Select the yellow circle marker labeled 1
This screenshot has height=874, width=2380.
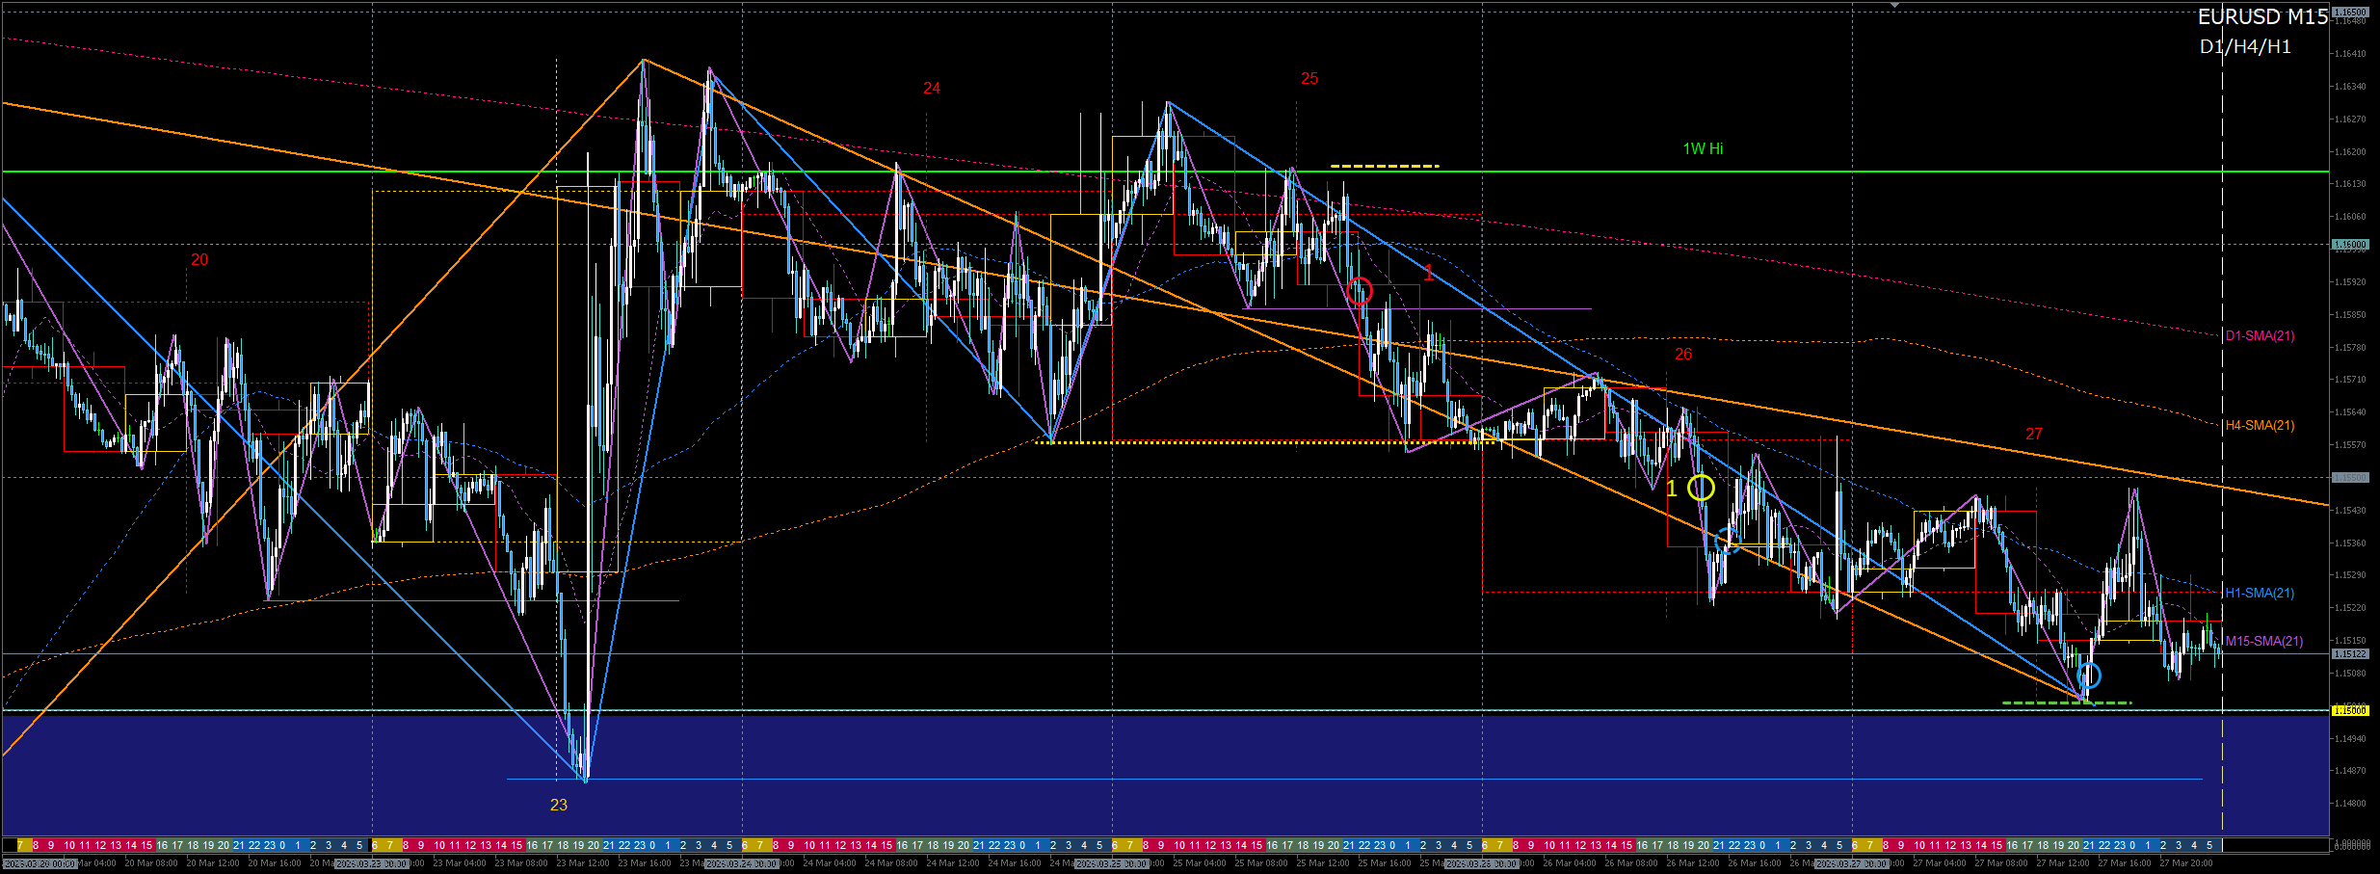1701,488
